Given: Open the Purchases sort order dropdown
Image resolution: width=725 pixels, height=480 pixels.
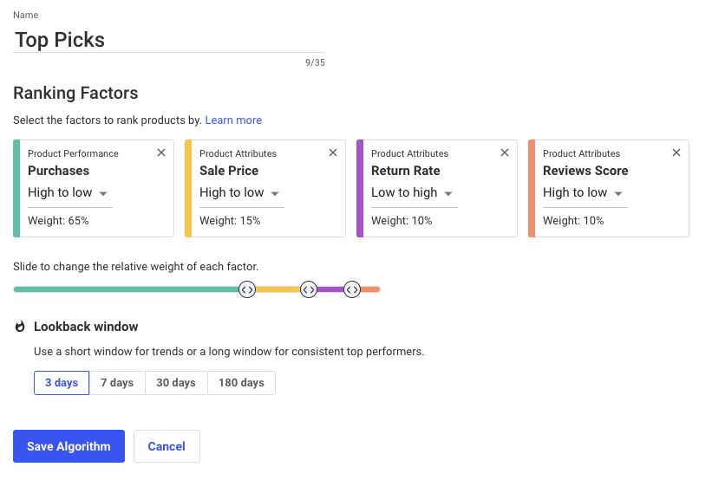Looking at the screenshot, I should pos(69,193).
